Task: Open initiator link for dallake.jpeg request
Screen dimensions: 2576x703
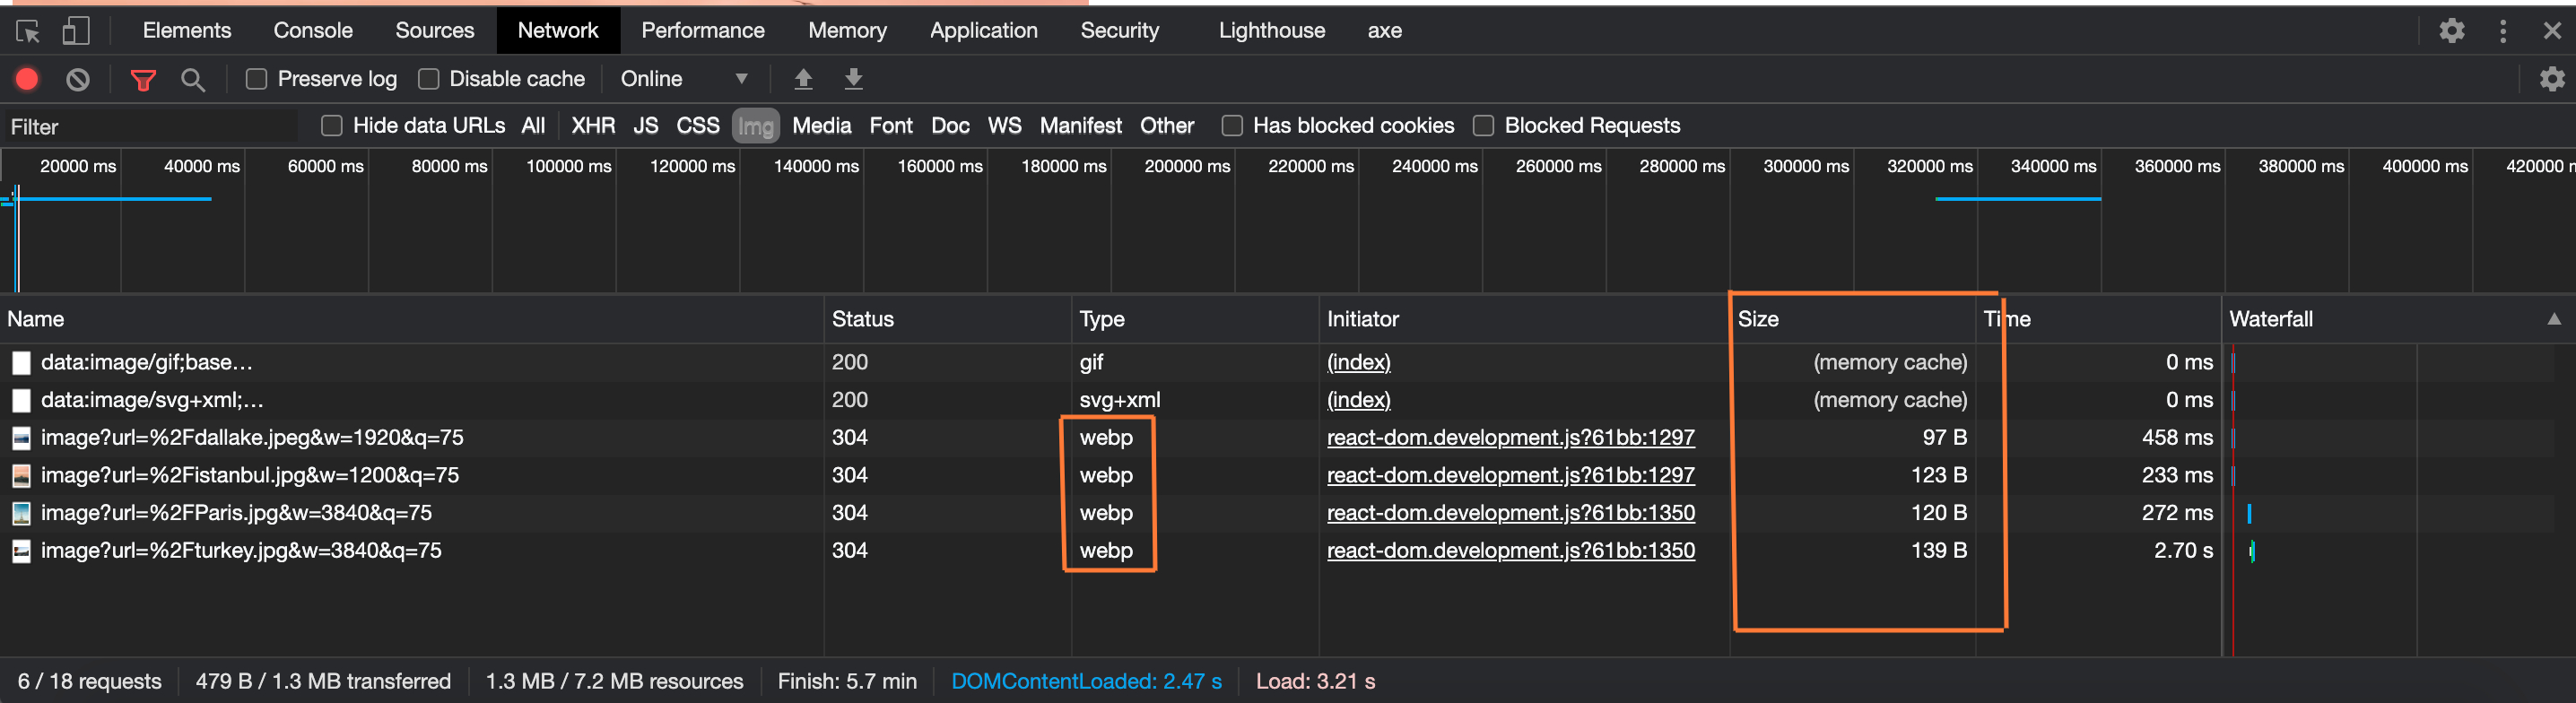Action: [x=1510, y=438]
